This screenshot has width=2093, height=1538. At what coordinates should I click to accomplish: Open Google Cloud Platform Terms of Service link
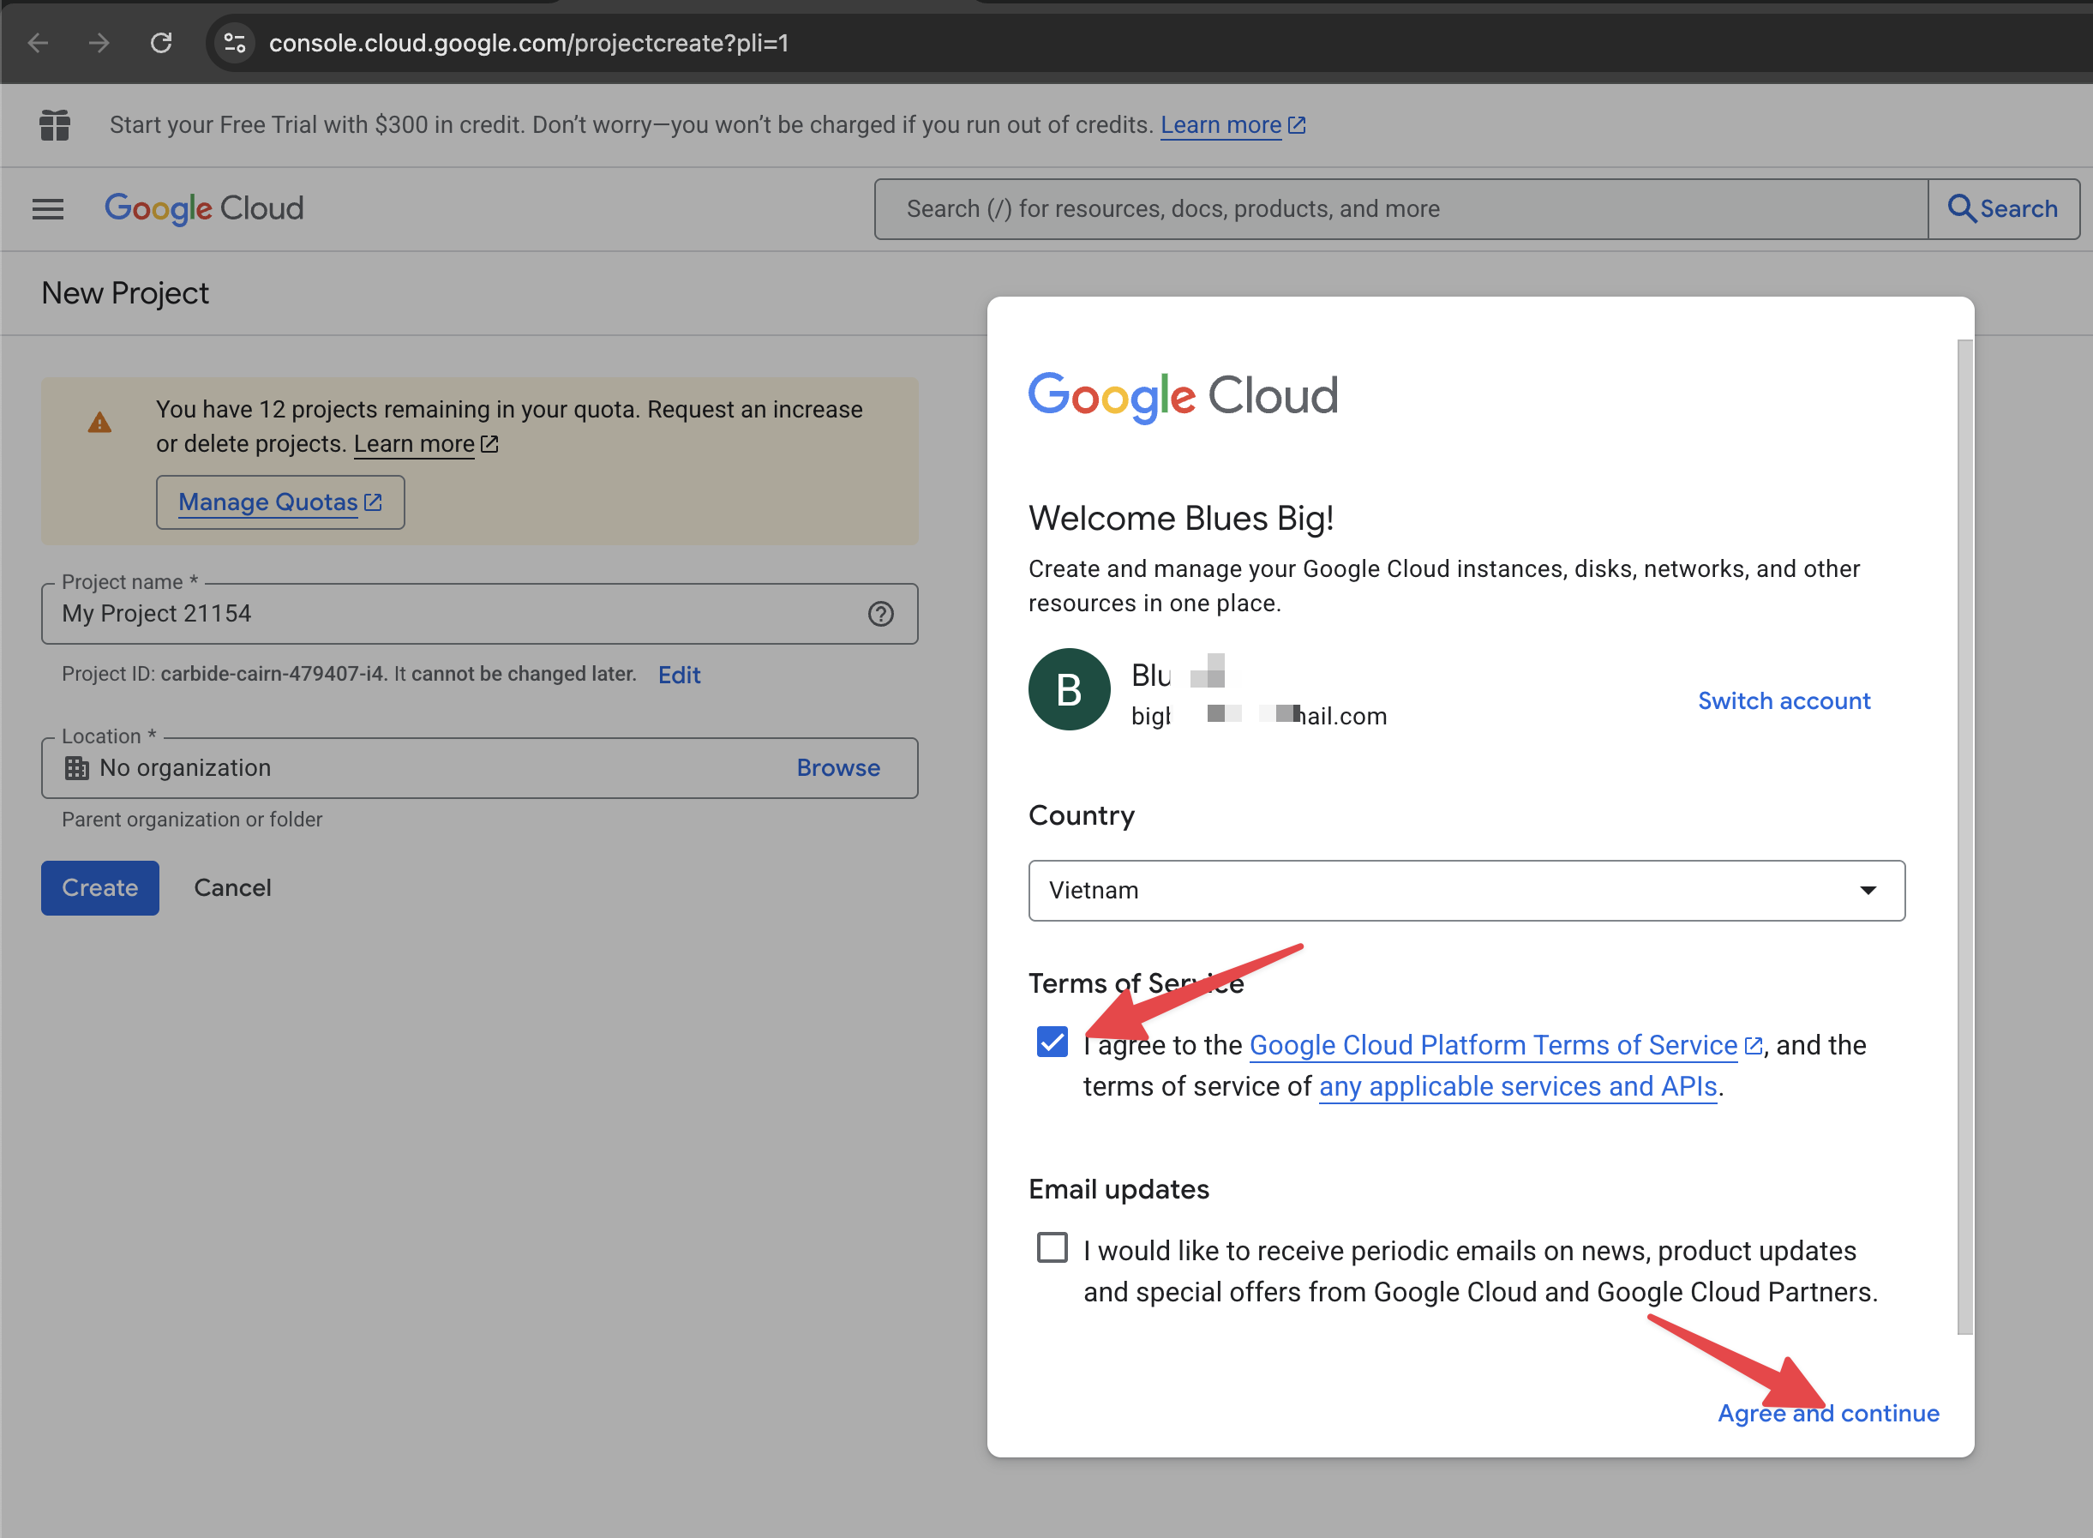[x=1493, y=1046]
